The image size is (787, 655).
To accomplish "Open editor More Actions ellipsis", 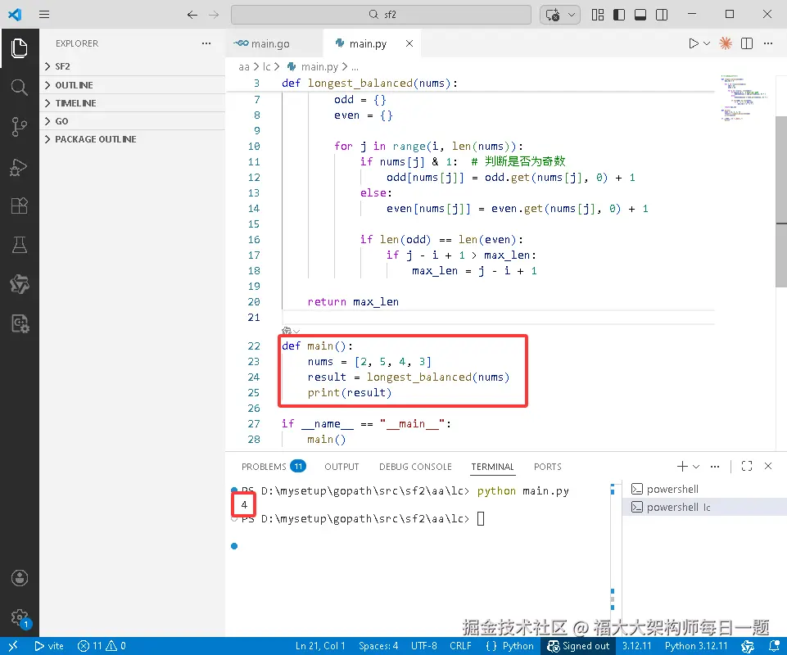I will [x=768, y=43].
